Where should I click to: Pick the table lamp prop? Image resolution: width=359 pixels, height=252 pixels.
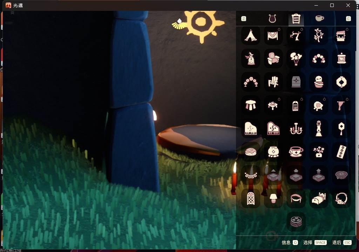tap(273, 198)
